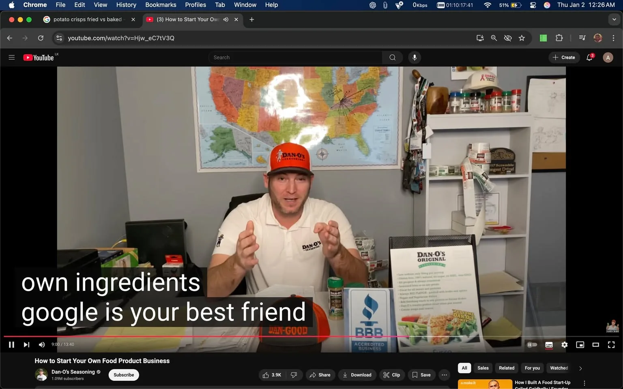Start a voice search on YouTube
This screenshot has height=389, width=623.
click(414, 57)
